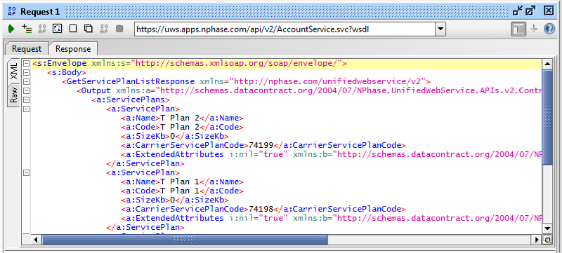Viewport: 562px width, 253px height.
Task: Collapse the ServicePlan node containing T Plan 2
Action: 26,109
